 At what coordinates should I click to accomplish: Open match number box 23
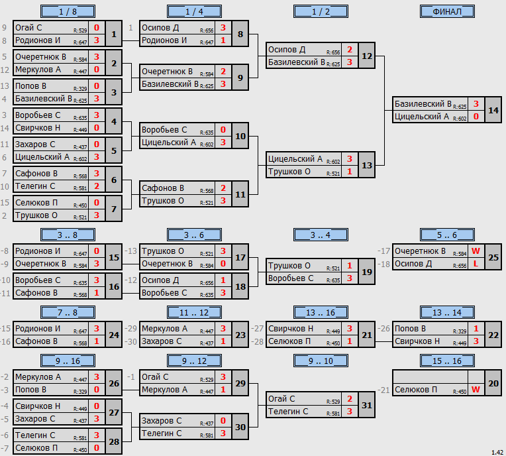240,335
